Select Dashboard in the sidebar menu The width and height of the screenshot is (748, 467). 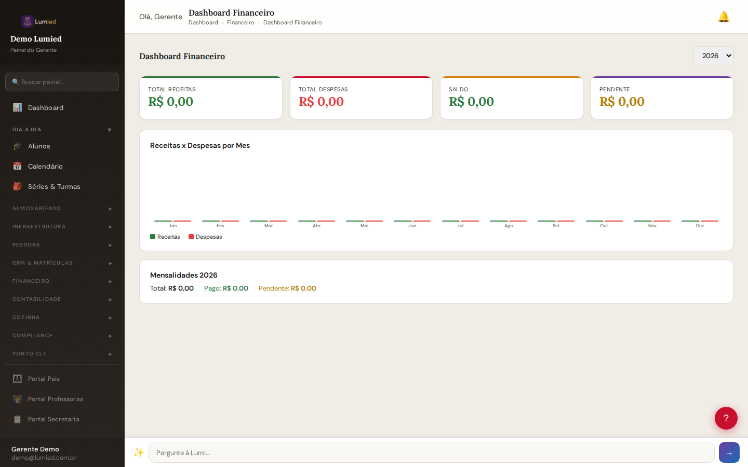[x=46, y=107]
